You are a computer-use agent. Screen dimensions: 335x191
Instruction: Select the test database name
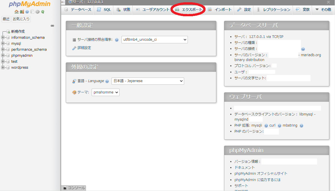coord(14,62)
